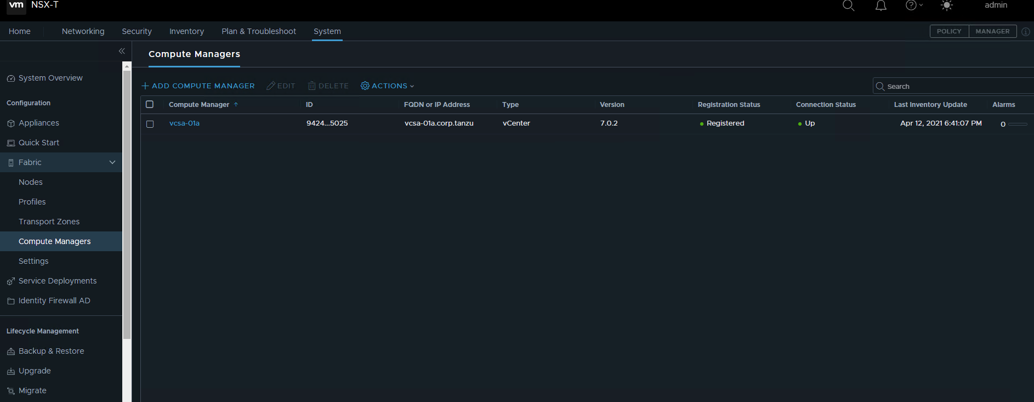Switch to Manager mode
This screenshot has height=402, width=1034.
pyautogui.click(x=992, y=31)
